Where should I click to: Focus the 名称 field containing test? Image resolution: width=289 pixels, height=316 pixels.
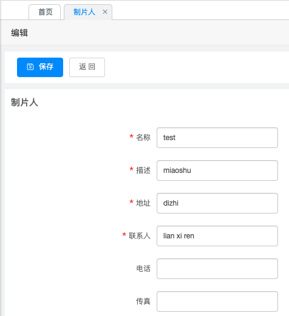(x=217, y=138)
